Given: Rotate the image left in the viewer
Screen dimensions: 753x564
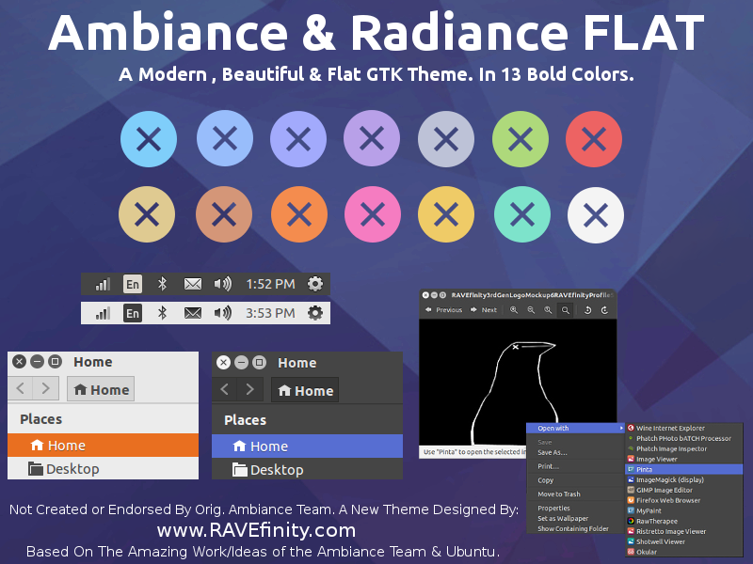Looking at the screenshot, I should click(x=588, y=310).
